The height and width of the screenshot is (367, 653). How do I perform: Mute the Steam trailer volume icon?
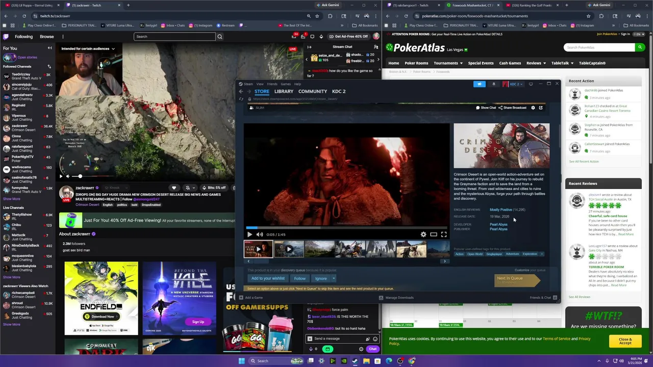click(260, 234)
